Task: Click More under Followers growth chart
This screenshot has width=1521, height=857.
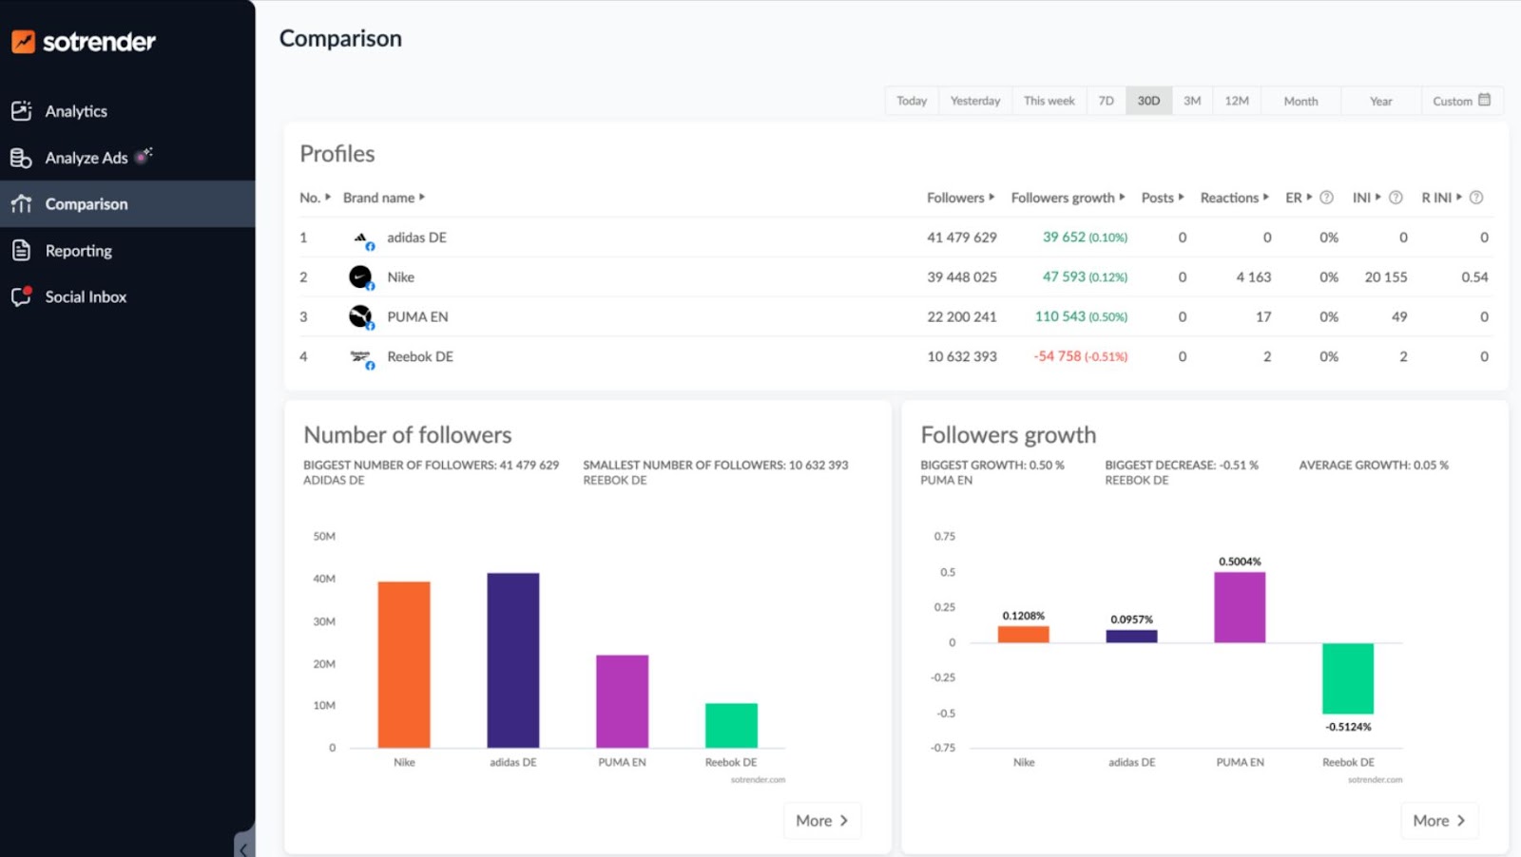Action: click(x=1438, y=821)
